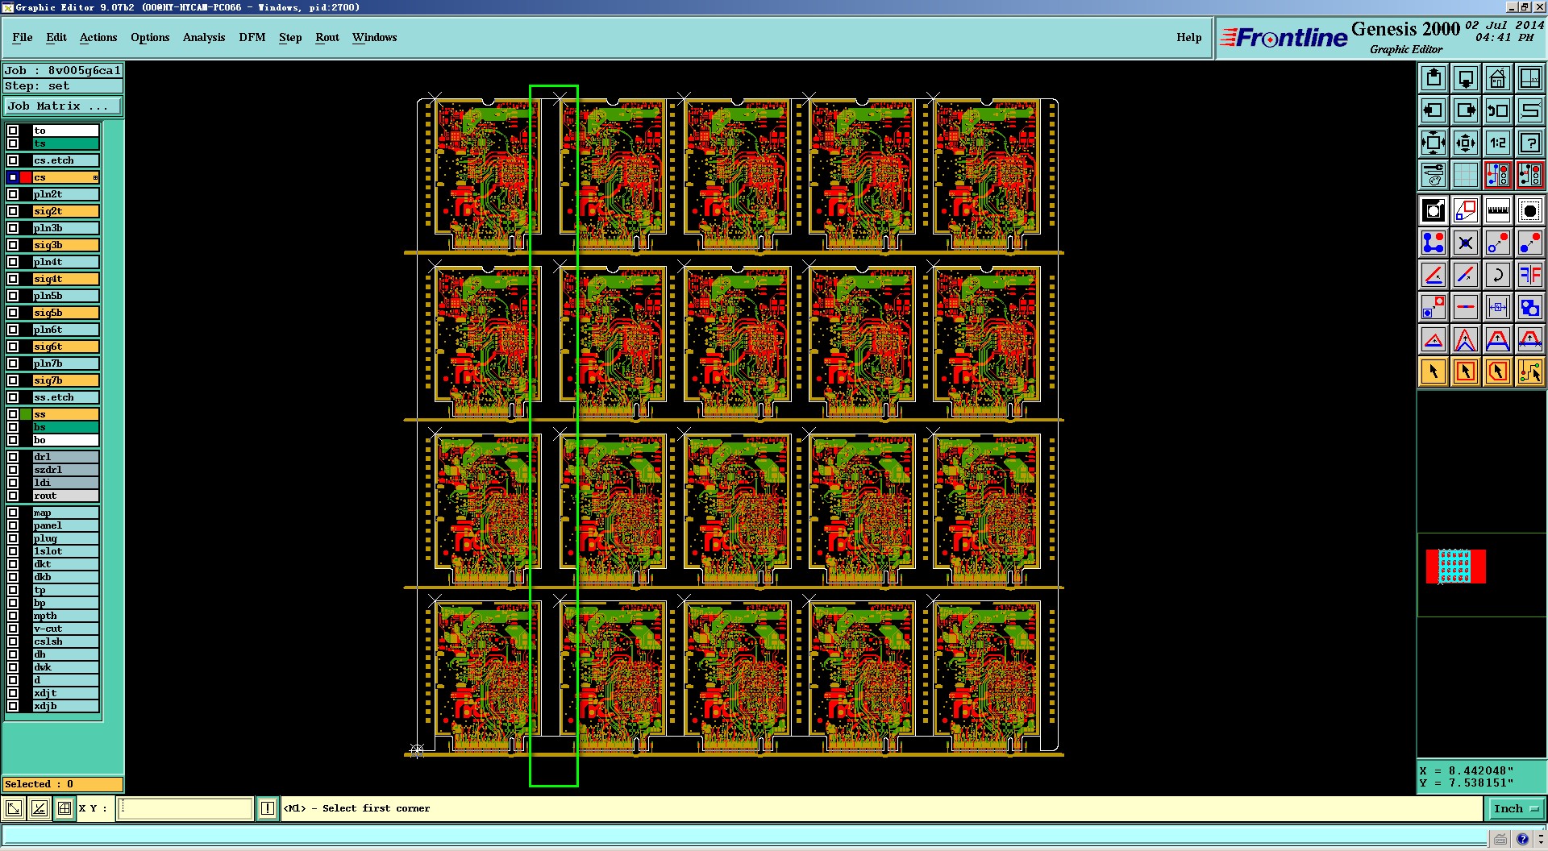This screenshot has height=851, width=1548.
Task: Click the zoom out shrink icon
Action: point(1466,143)
